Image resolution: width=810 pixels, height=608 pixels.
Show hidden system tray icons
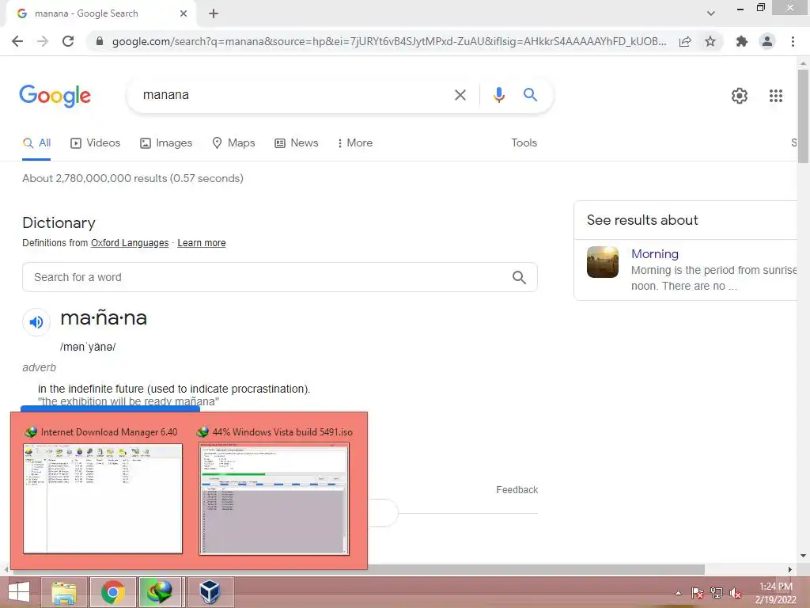(x=678, y=593)
